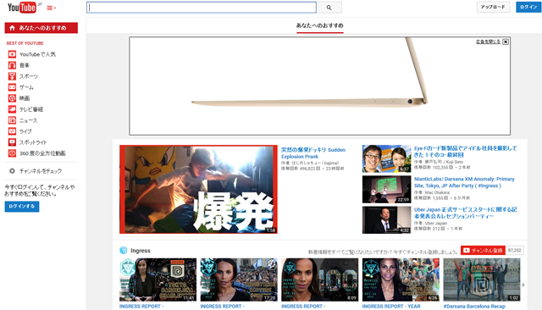
Task: Select the あなたへのおすすめ tab
Action: click(320, 25)
